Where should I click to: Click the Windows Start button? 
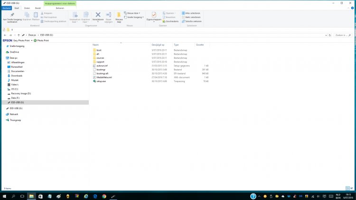[x=4, y=196]
